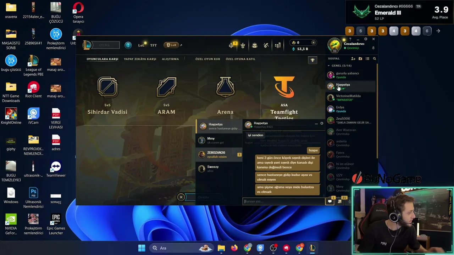The width and height of the screenshot is (454, 255).
Task: Open ZEROZAN26 conversation in chat list
Action: tap(219, 154)
